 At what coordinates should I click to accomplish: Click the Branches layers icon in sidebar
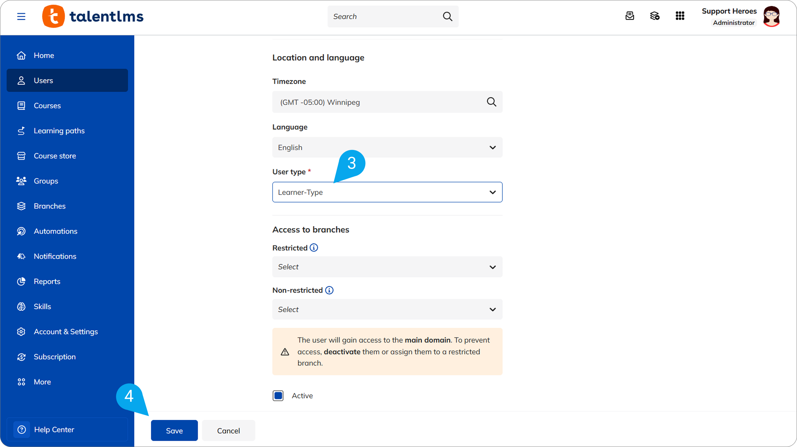(x=21, y=206)
